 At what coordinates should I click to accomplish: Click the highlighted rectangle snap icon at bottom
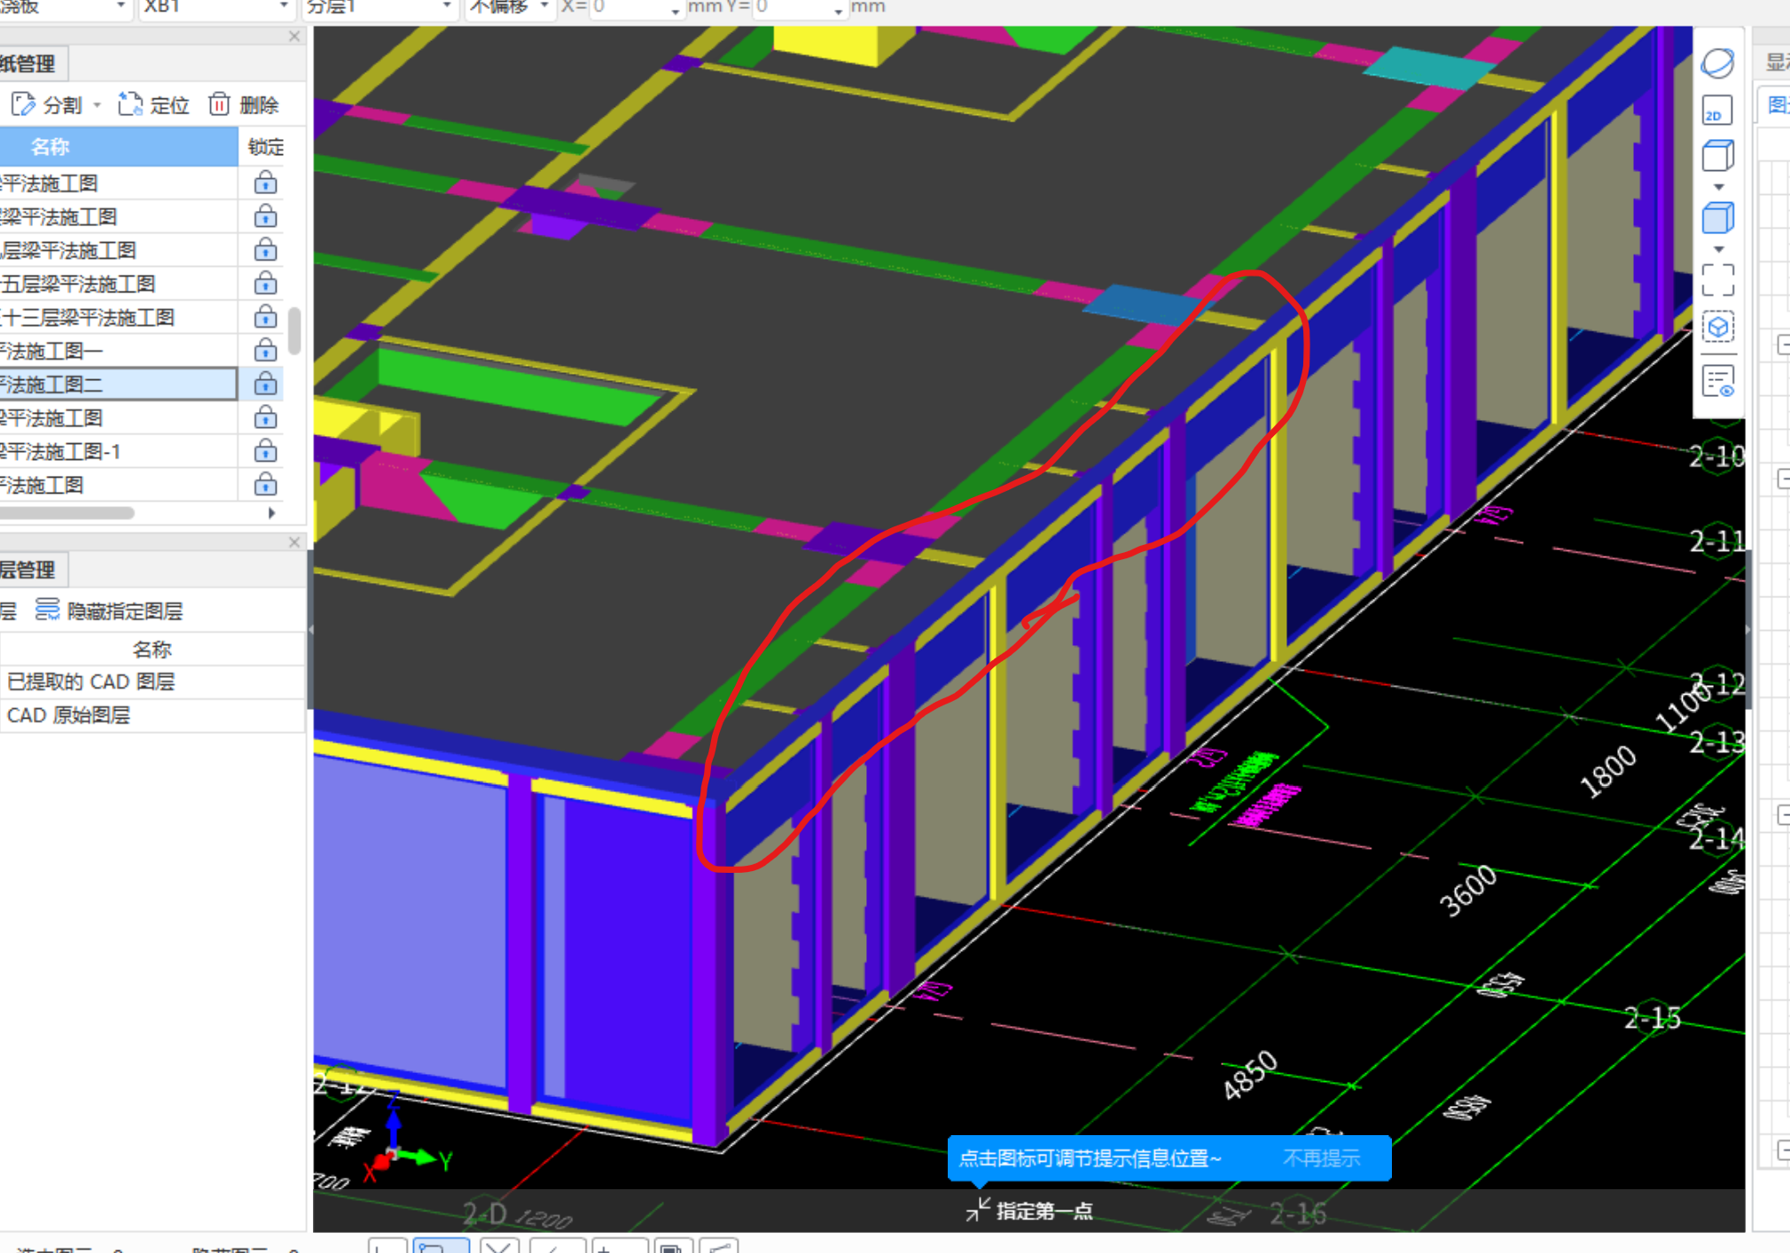click(441, 1247)
